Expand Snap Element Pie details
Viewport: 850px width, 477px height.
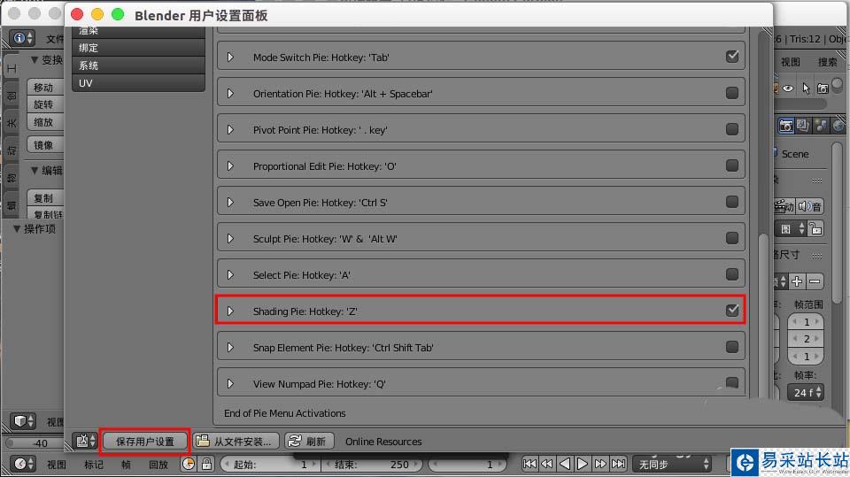click(230, 348)
